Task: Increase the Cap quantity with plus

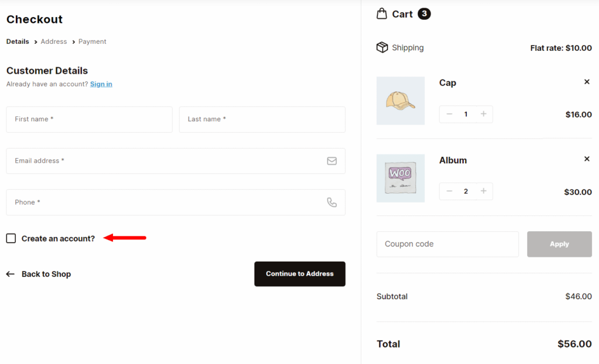Action: pos(483,114)
